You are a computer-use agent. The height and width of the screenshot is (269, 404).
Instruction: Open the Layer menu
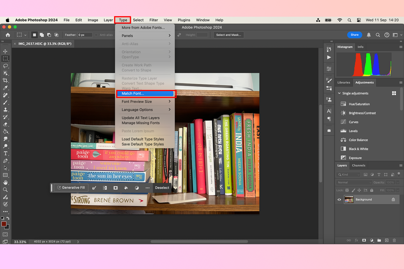(x=108, y=20)
